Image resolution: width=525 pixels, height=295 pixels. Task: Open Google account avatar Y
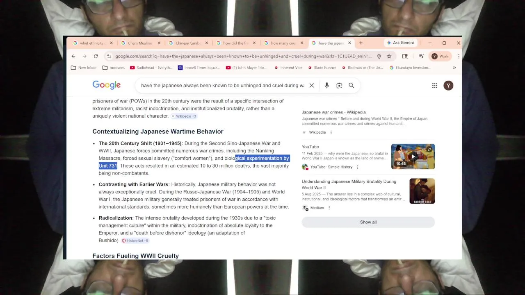[448, 85]
